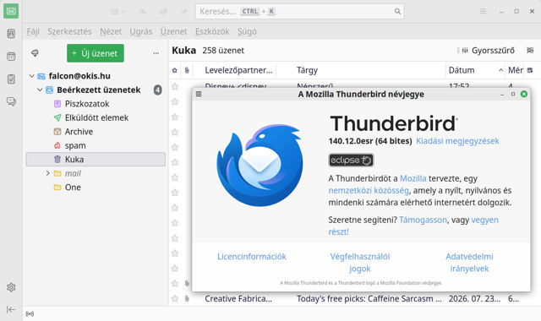
Task: Click attachment icon in Creative Fabrica row
Action: tap(187, 298)
